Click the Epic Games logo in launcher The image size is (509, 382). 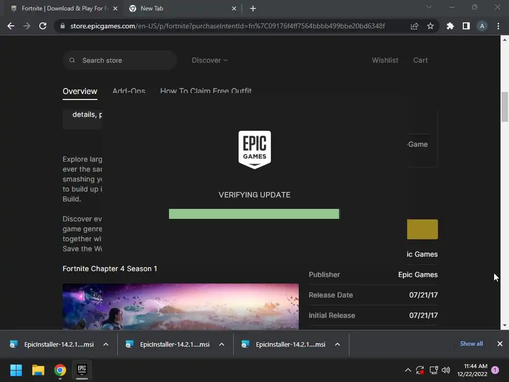254,150
